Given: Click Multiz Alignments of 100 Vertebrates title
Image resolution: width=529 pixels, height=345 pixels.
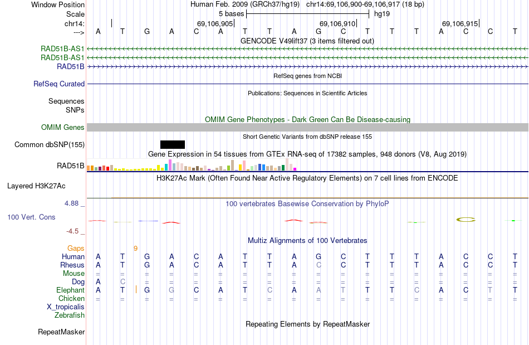Looking at the screenshot, I should coord(307,240).
